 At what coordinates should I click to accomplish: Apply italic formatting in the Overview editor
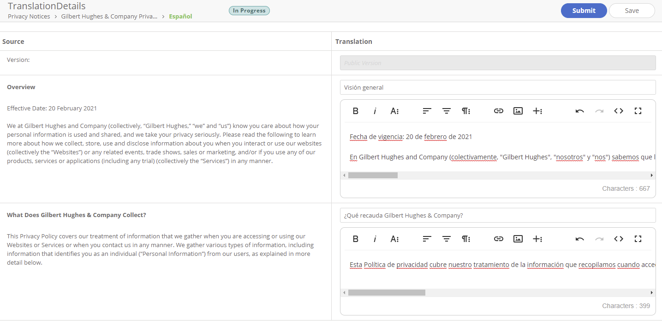coord(375,111)
